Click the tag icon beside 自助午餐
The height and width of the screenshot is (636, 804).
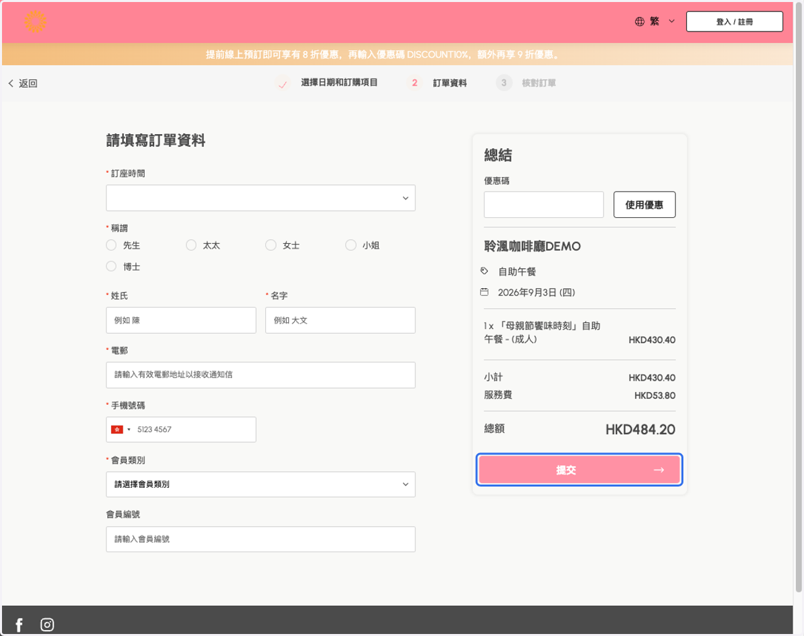(x=484, y=271)
